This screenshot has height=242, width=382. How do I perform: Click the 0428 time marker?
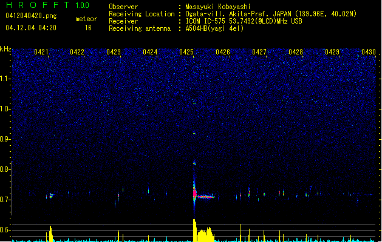(296, 52)
